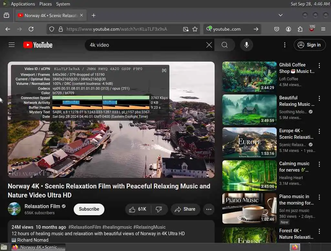Open the Beautiful Relaxing Music thumbnail
The image size is (331, 251).
[x=249, y=110]
